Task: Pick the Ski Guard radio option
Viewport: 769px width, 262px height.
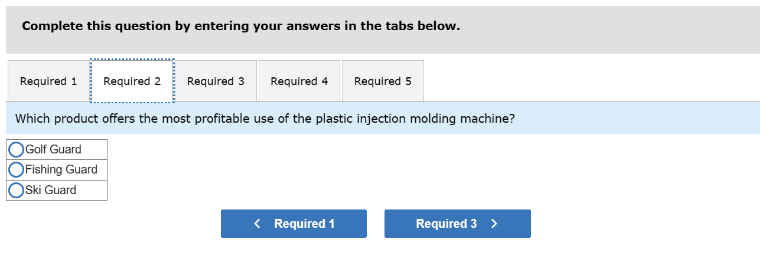Action: pos(17,190)
